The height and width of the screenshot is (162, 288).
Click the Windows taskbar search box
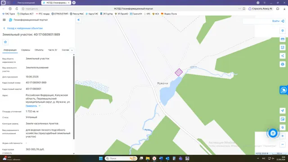[x=121, y=158]
